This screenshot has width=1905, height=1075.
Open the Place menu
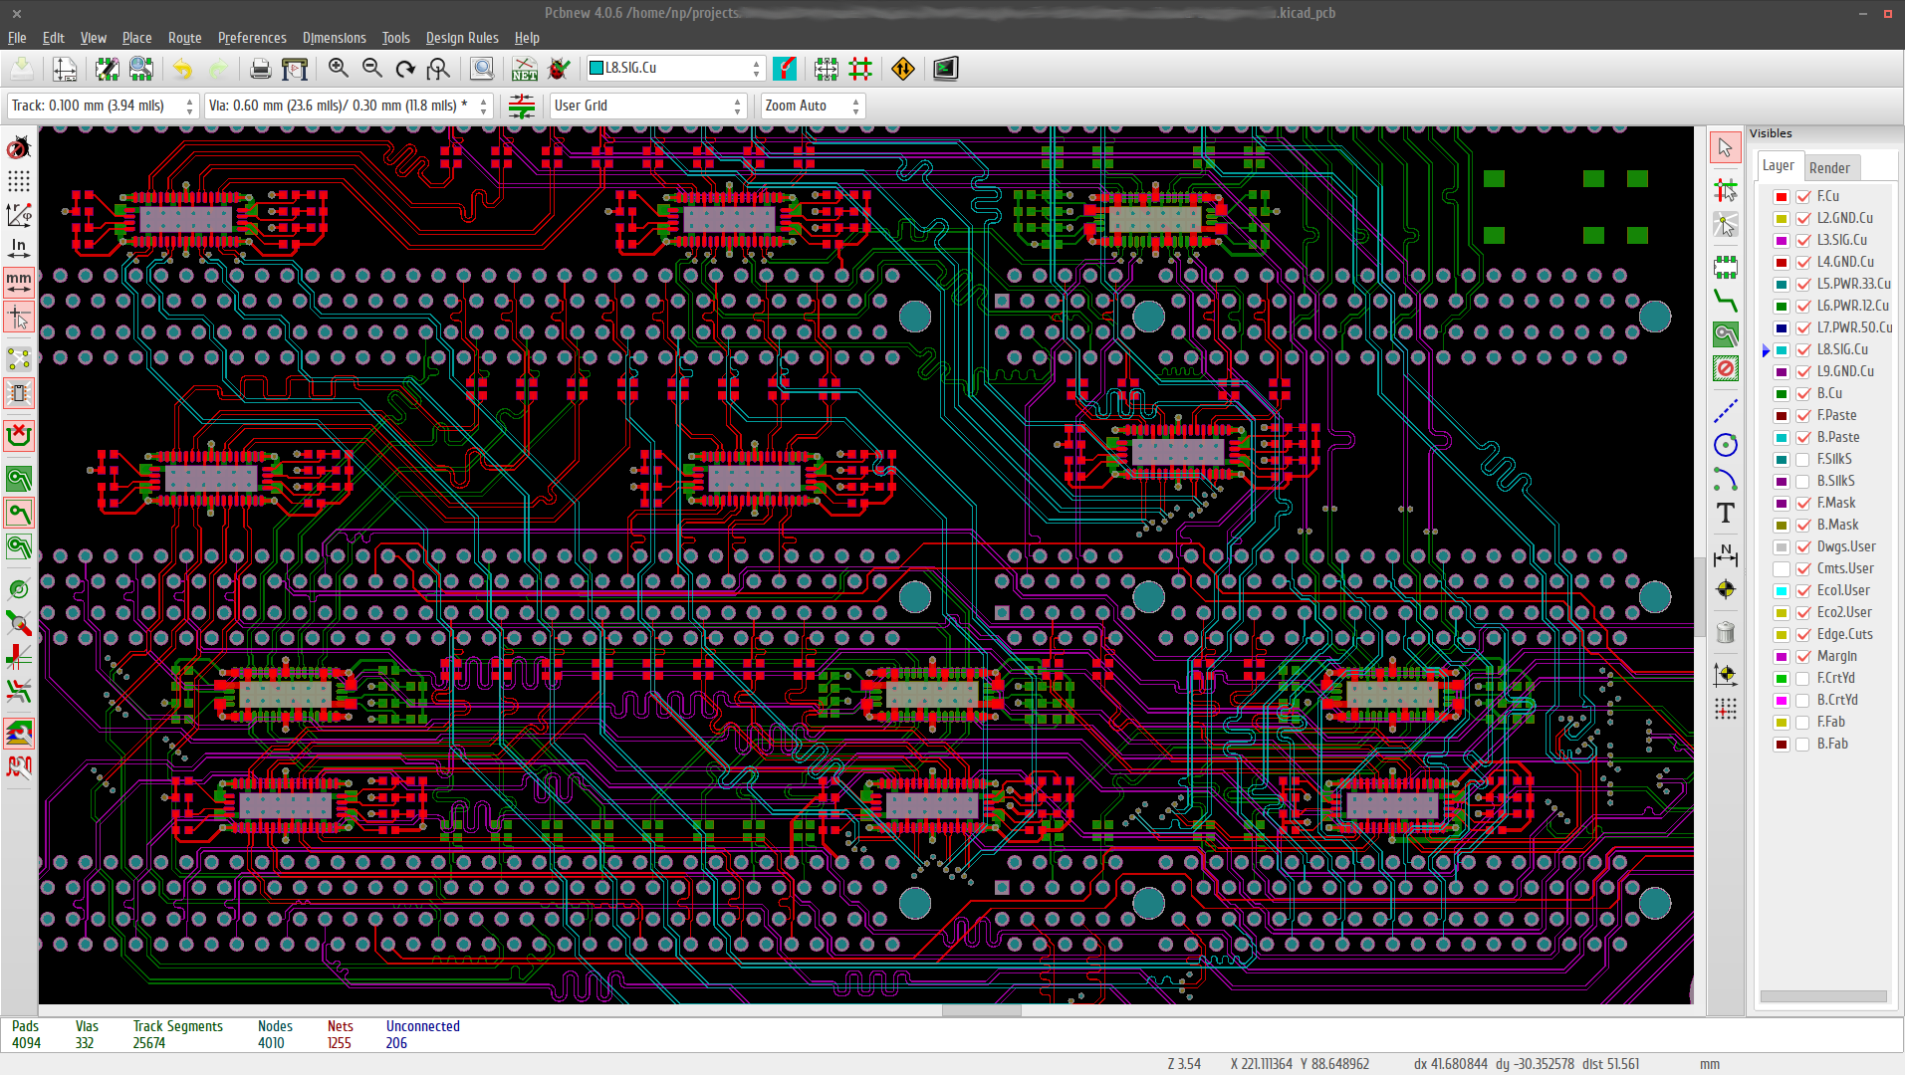pos(136,38)
